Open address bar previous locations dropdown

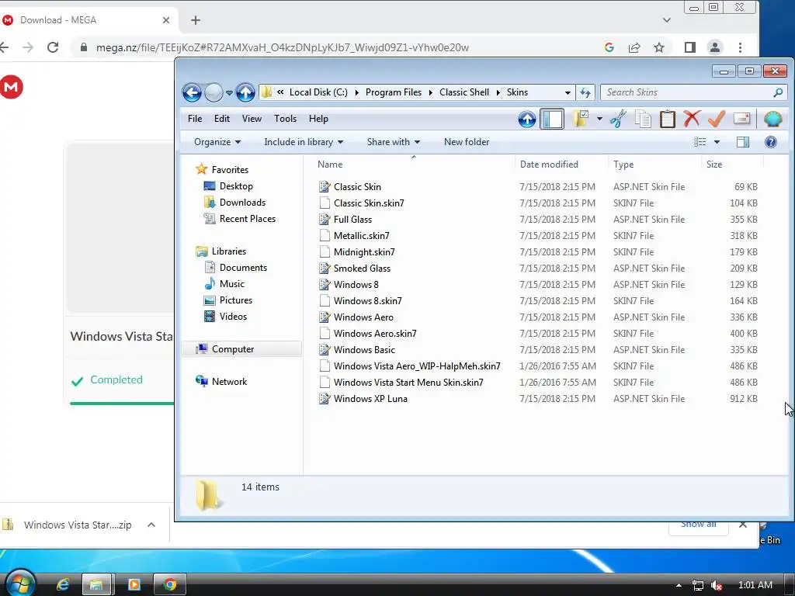click(x=568, y=93)
